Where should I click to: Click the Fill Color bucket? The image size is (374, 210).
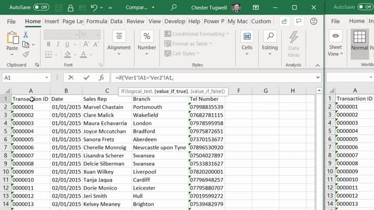(x=68, y=54)
